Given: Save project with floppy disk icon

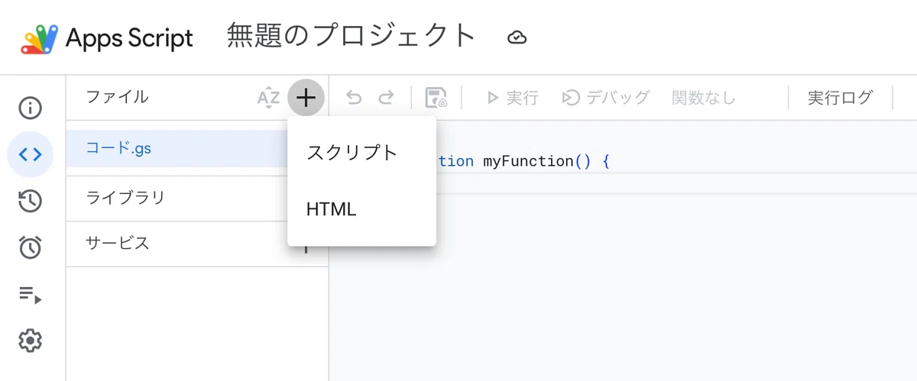Looking at the screenshot, I should 436,98.
